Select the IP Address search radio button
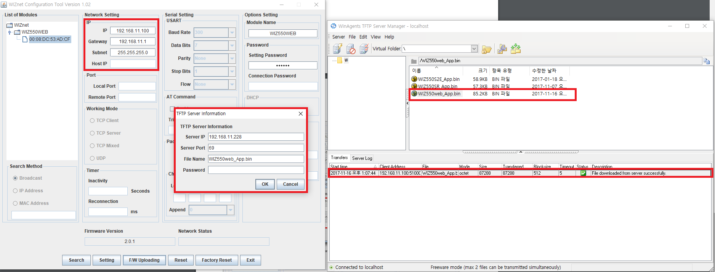This screenshot has width=715, height=272. tap(16, 191)
